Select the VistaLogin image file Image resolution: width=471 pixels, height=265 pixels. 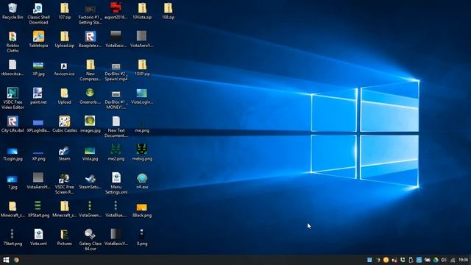[142, 96]
